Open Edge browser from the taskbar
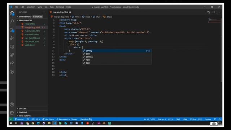The height and width of the screenshot is (130, 231). 38,123
